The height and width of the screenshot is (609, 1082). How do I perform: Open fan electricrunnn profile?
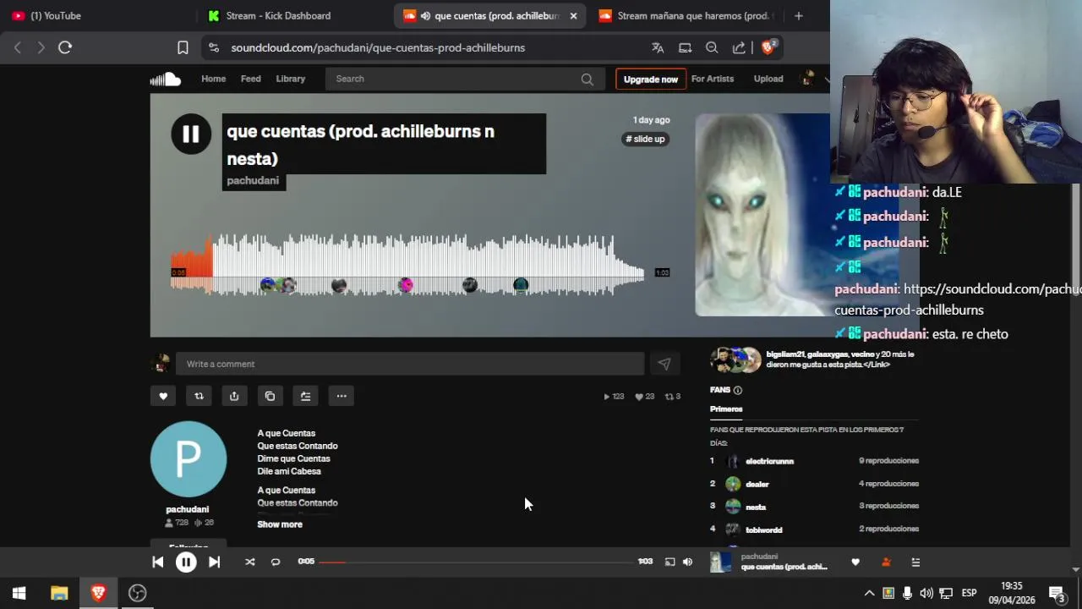tap(769, 461)
